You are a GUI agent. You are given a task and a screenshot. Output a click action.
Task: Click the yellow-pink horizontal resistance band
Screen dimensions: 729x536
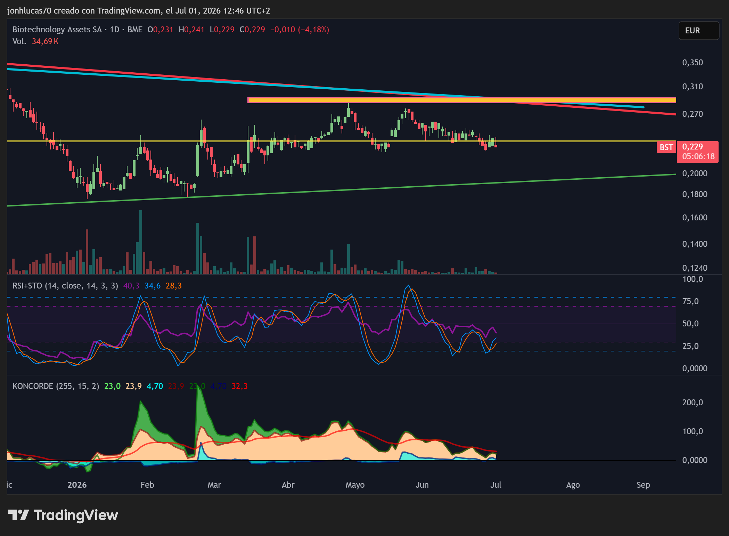[x=461, y=100]
